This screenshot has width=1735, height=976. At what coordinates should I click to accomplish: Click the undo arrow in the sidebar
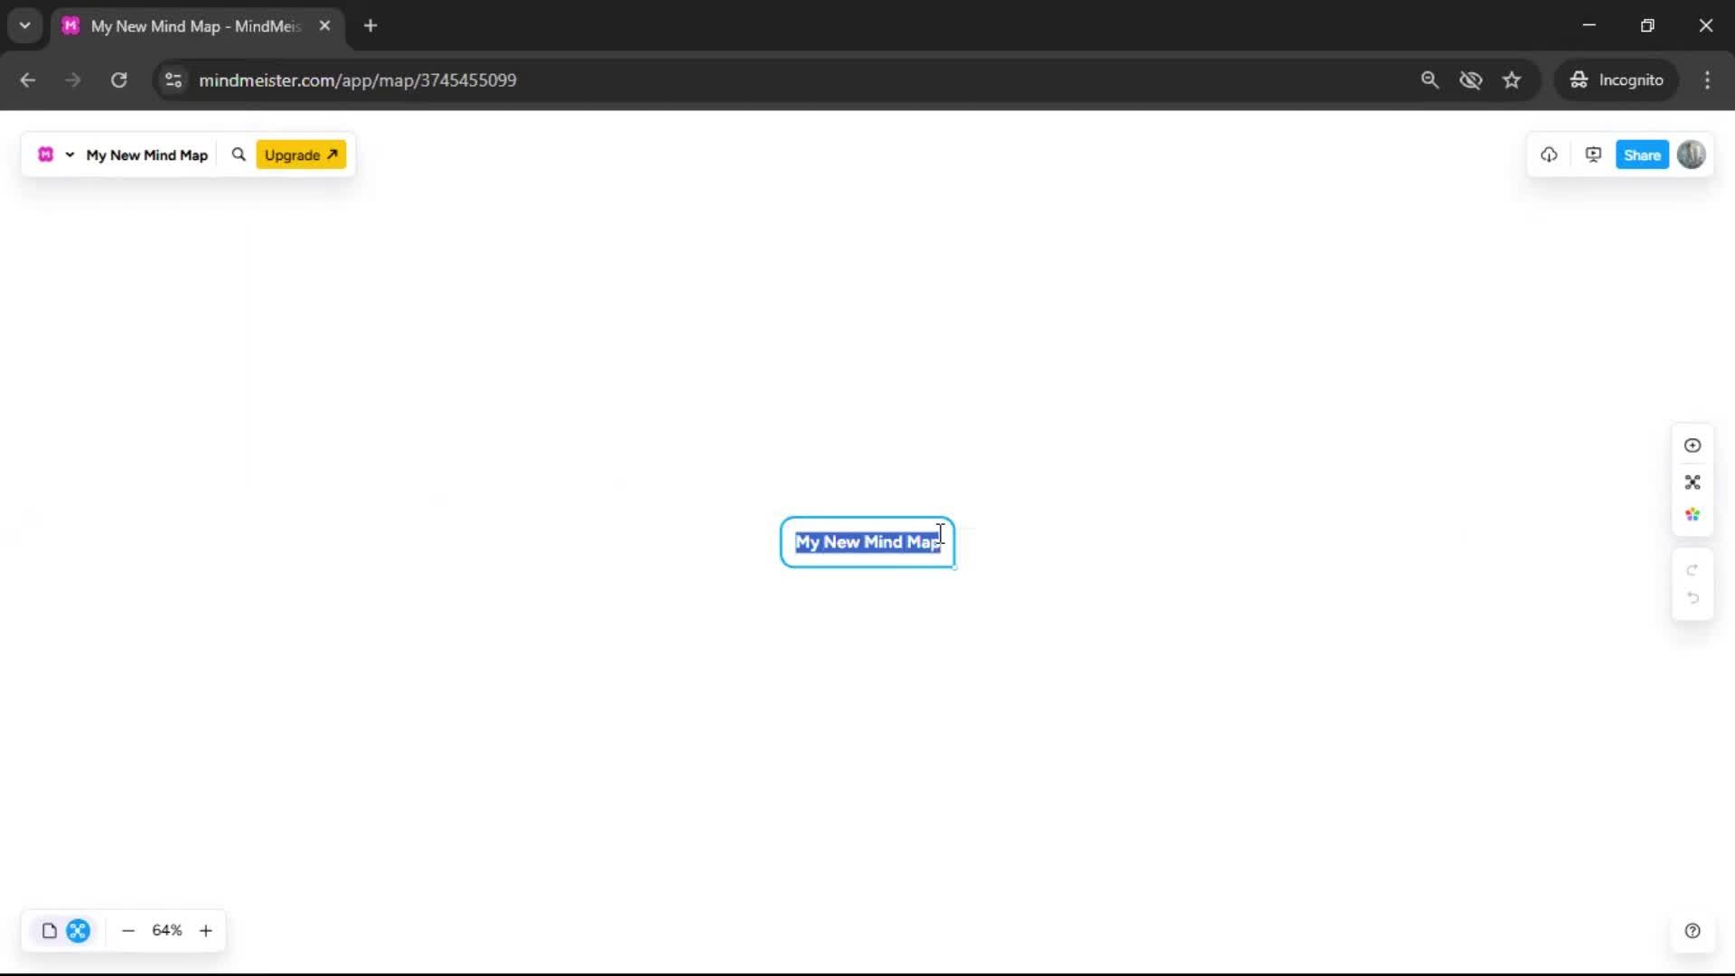1693,598
